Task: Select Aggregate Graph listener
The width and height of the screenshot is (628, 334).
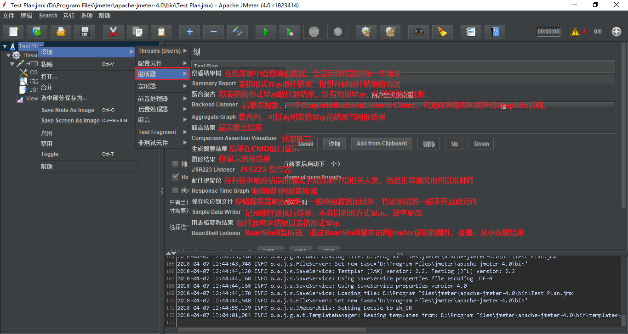Action: 213,117
